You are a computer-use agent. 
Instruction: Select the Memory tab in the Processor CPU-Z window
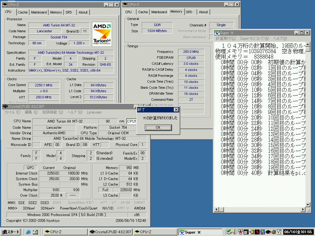click(56, 12)
